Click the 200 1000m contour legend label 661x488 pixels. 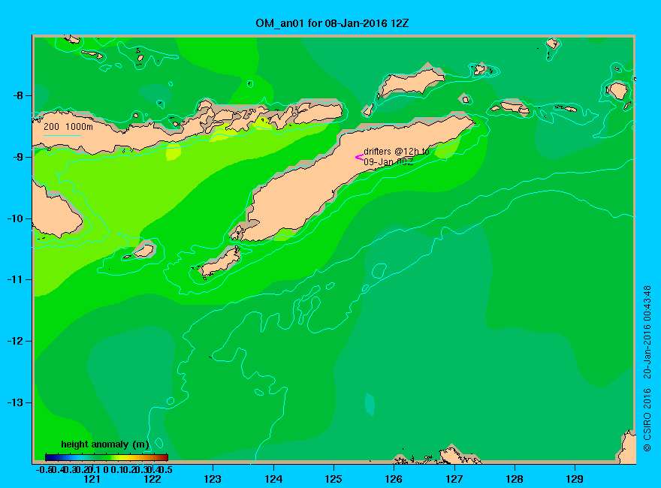pyautogui.click(x=68, y=126)
